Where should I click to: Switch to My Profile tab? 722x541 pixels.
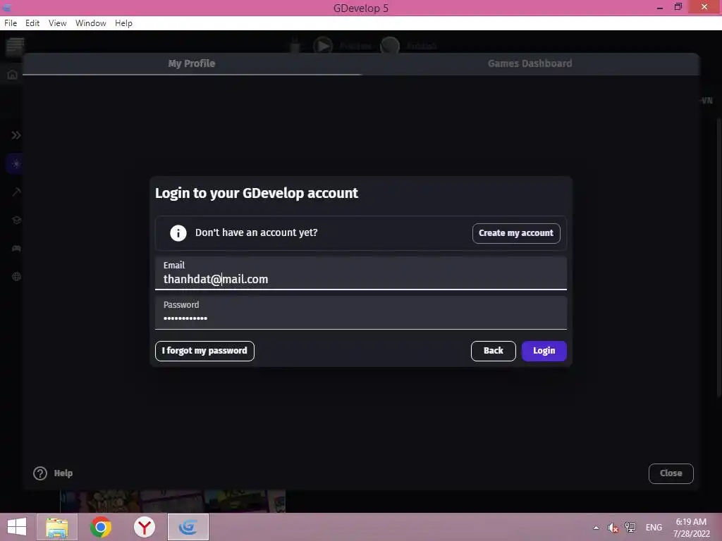point(192,63)
